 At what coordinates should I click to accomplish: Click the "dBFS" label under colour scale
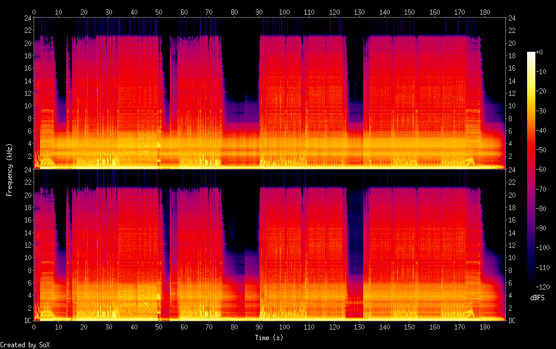point(537,298)
